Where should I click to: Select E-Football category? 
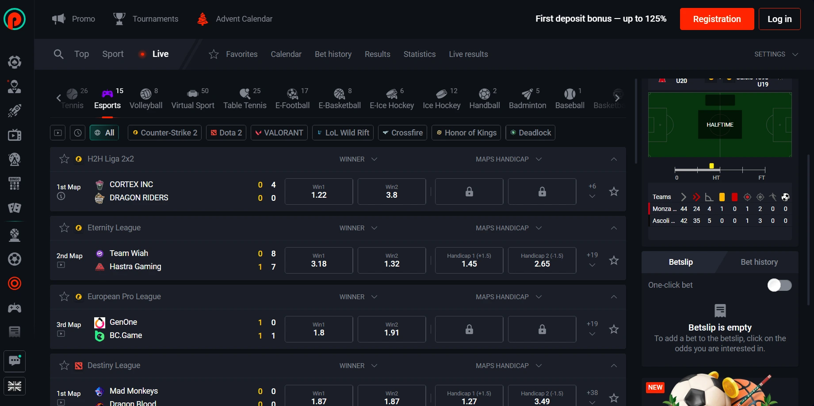pyautogui.click(x=292, y=99)
